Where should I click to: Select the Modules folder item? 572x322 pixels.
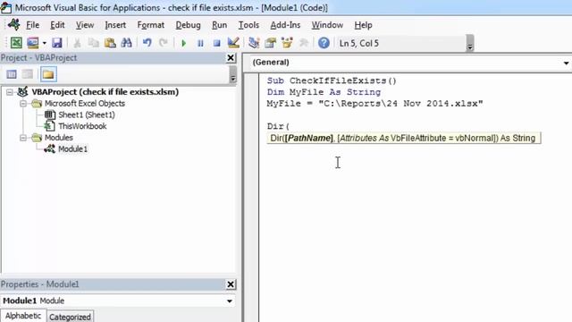click(x=59, y=138)
